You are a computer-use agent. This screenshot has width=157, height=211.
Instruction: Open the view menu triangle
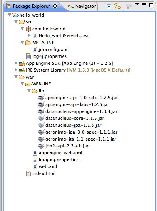coord(137,4)
